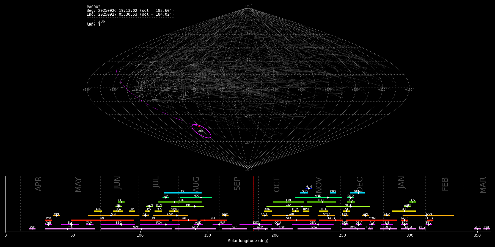
Task: Click the gray FEB month label
Action: coord(445,184)
